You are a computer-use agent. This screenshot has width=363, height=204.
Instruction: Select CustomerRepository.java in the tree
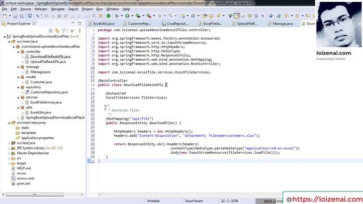pos(49,92)
